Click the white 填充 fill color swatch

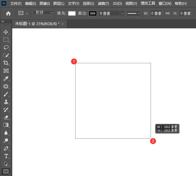pos(72,13)
